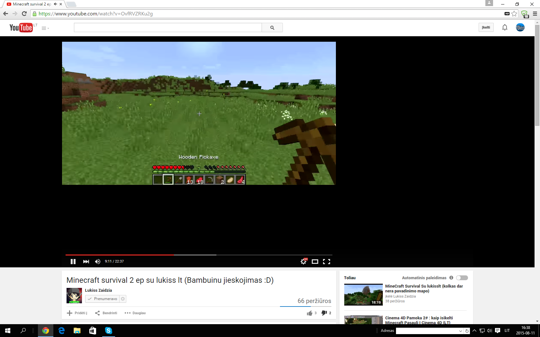Go forward in browser

pos(15,14)
